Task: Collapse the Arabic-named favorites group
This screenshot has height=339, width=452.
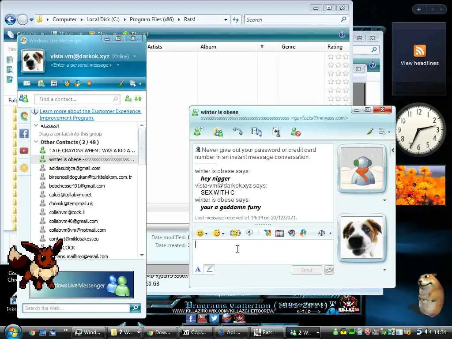Action: point(36,125)
